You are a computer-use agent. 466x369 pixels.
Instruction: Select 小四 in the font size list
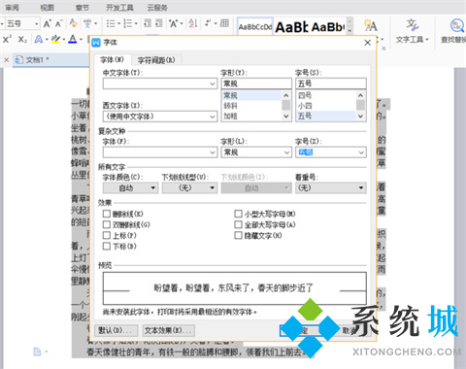coord(326,106)
